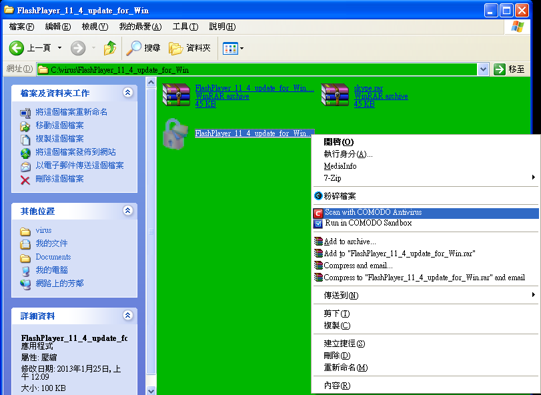Go back with the 上一頁 arrow icon
The height and width of the screenshot is (395, 541).
tap(16, 48)
